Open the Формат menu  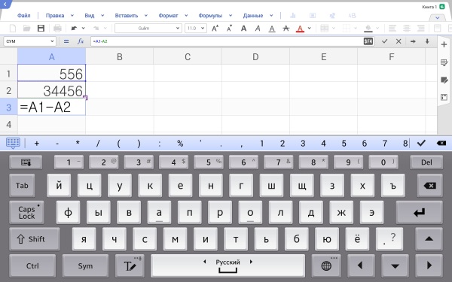tap(168, 16)
